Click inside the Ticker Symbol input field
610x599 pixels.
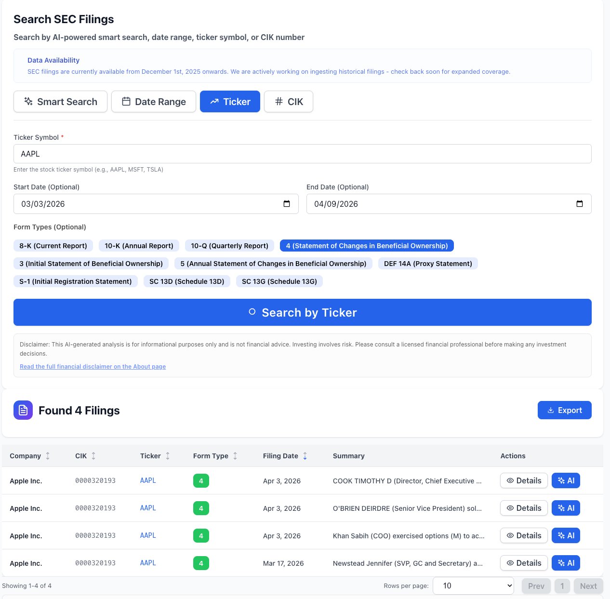(x=303, y=154)
